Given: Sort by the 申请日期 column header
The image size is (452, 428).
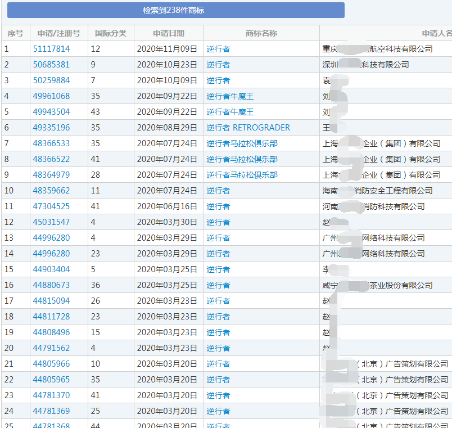Looking at the screenshot, I should [168, 33].
